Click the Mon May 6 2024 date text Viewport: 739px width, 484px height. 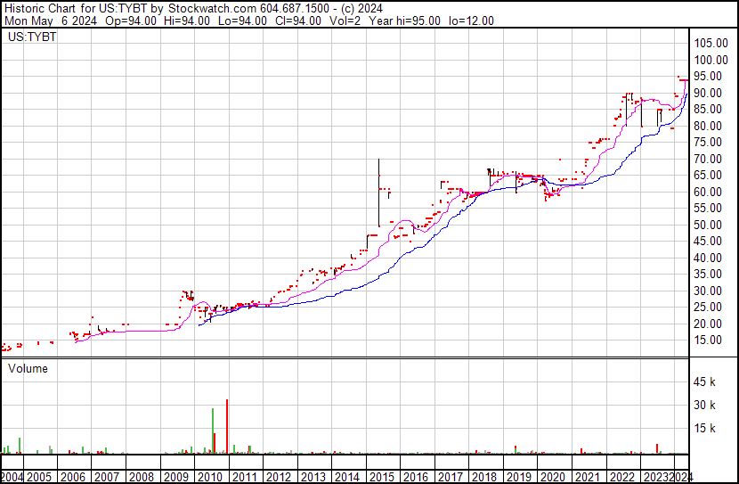click(51, 21)
